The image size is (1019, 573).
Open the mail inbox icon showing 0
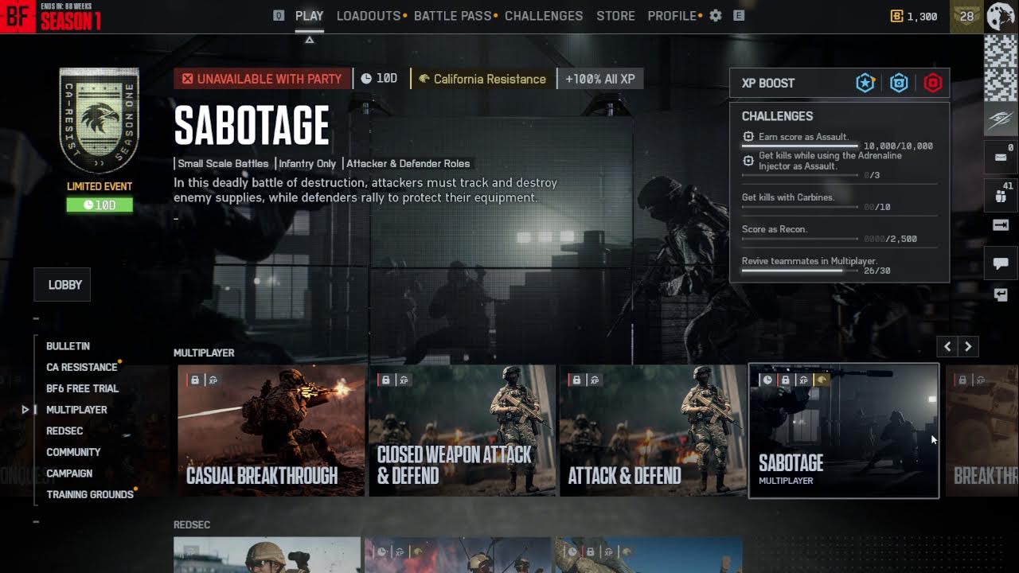point(1001,158)
